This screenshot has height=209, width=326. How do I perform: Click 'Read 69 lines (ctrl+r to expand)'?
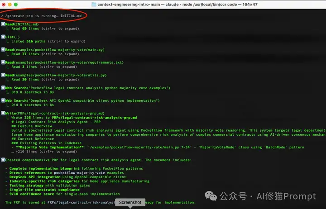45,28
